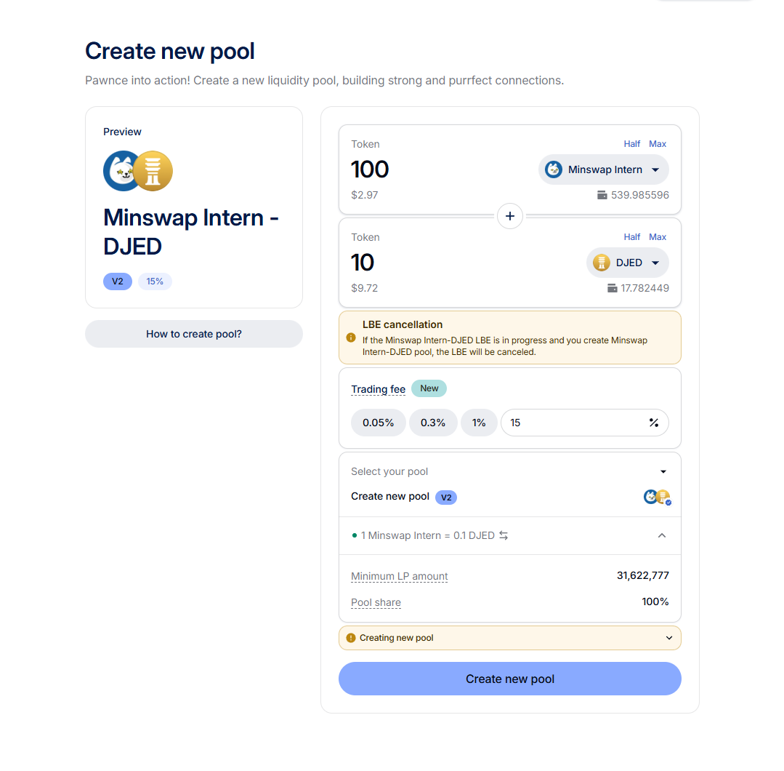Click the warning icon in Creating new pool
The height and width of the screenshot is (771, 784).
click(351, 638)
